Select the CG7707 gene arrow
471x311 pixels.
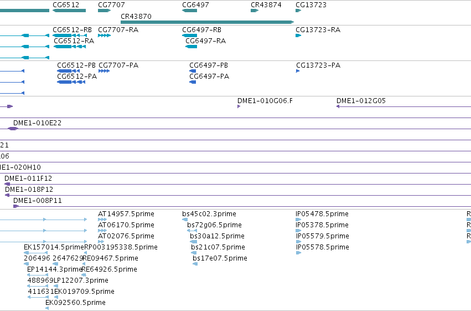click(104, 11)
